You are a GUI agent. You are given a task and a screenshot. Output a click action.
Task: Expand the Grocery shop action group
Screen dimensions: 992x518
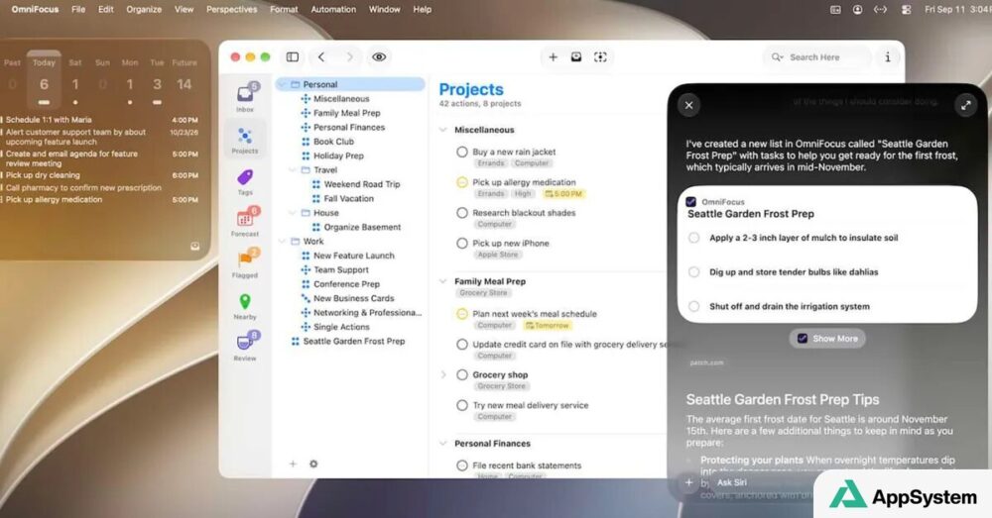(443, 374)
